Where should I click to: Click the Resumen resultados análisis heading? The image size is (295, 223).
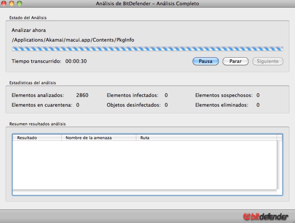(x=37, y=124)
